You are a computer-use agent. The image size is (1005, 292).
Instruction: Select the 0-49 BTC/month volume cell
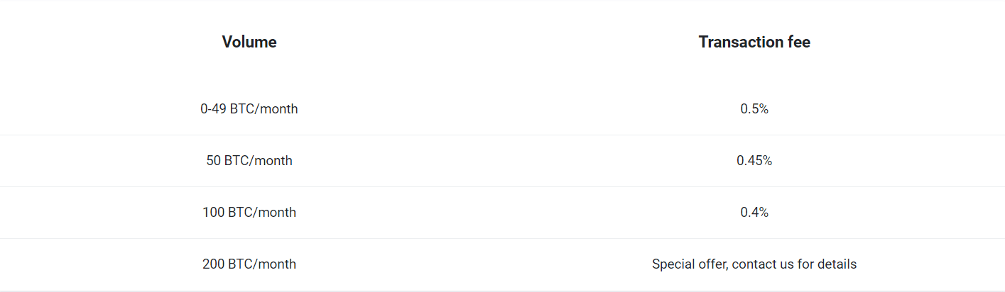point(249,109)
